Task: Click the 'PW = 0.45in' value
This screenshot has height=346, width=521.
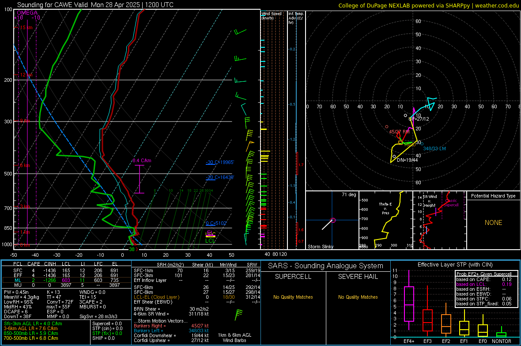Action: click(16, 292)
